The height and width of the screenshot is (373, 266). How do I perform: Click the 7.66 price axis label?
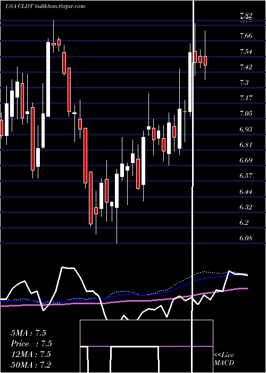pyautogui.click(x=246, y=36)
